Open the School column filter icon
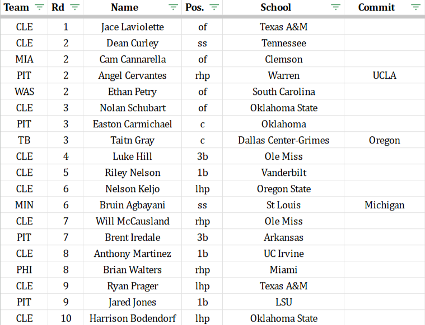Image resolution: width=425 pixels, height=325 pixels. tap(335, 7)
